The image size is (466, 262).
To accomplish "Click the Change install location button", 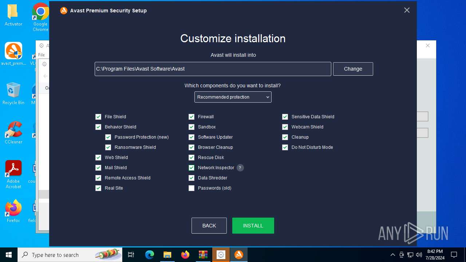I will [353, 69].
